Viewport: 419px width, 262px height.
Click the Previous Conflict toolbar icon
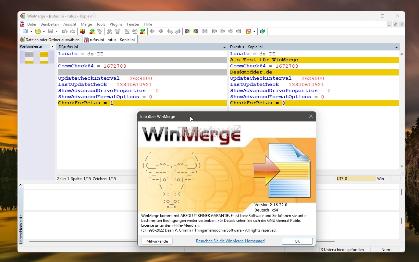(117, 31)
